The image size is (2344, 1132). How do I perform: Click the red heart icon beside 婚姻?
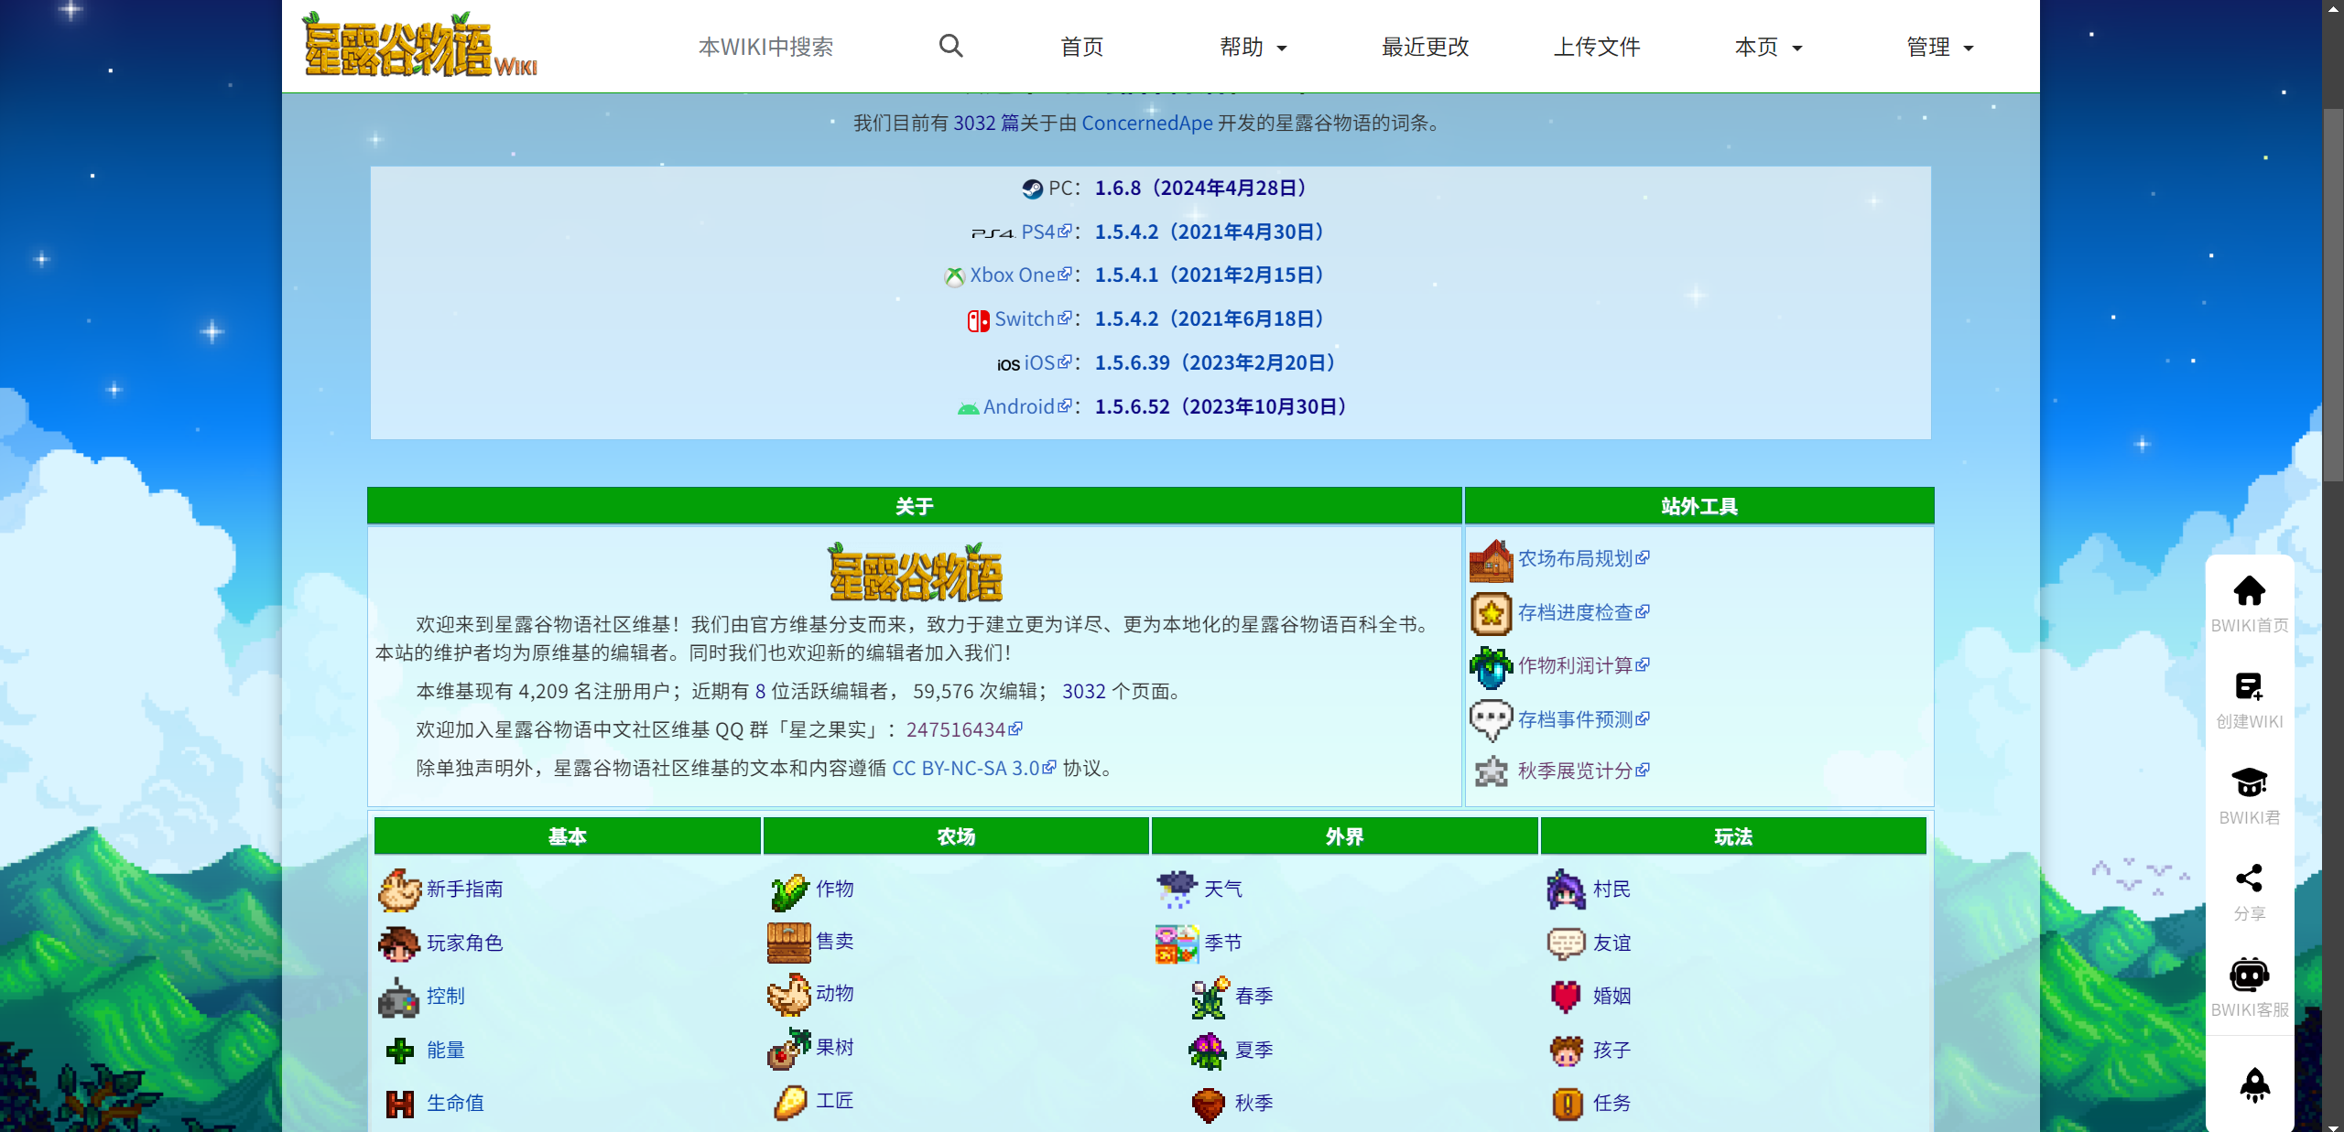[1566, 997]
